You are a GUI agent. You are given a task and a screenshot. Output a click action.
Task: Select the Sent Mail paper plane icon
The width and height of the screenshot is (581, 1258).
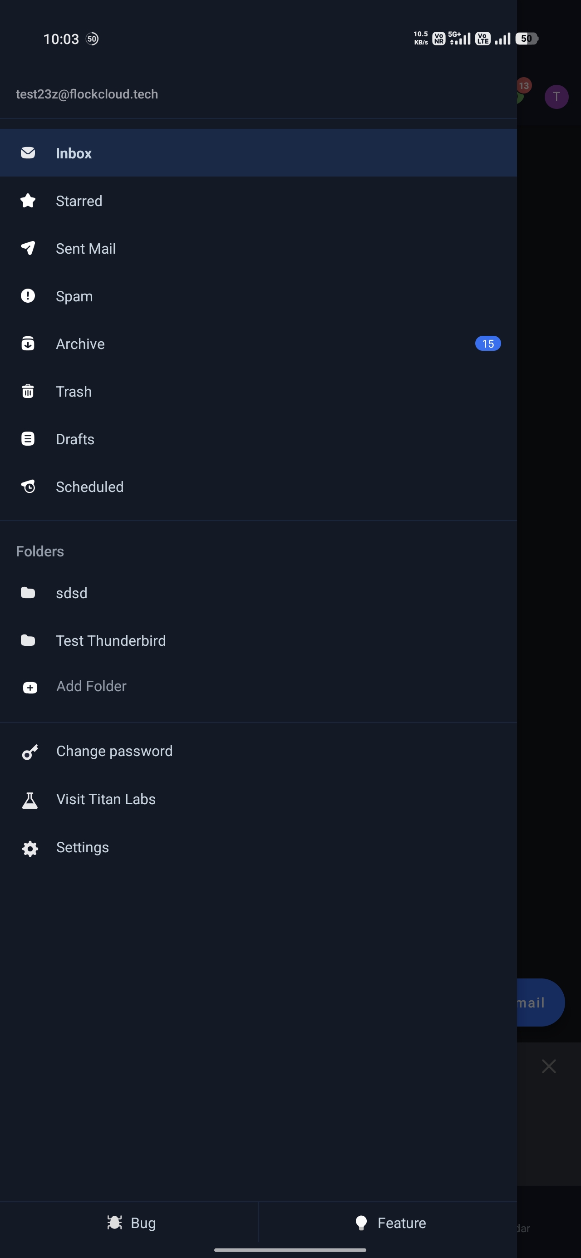[28, 248]
